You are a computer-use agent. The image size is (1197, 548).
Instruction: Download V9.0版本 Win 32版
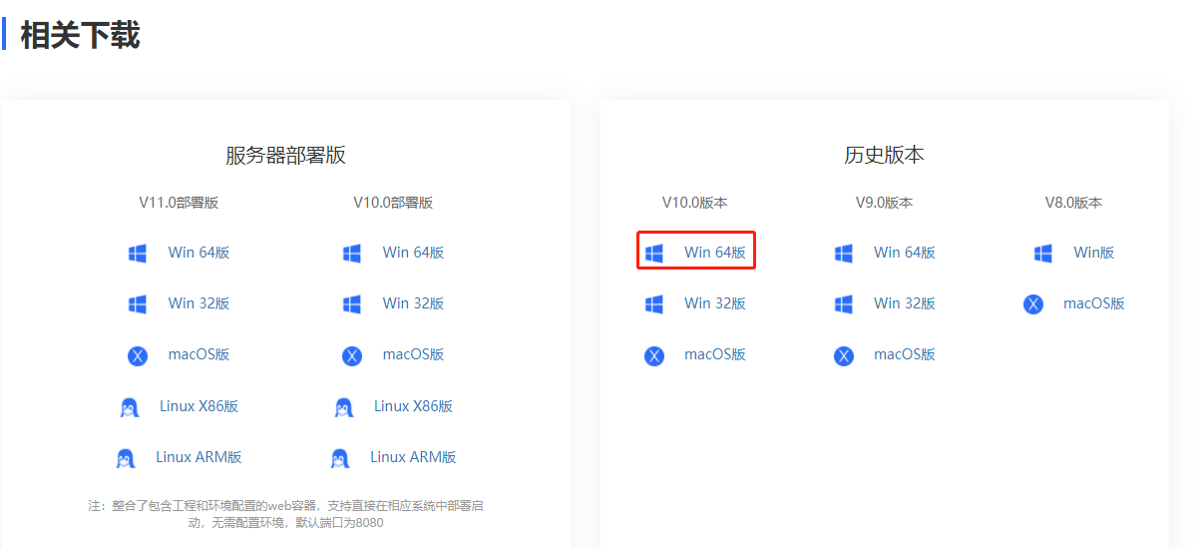[x=904, y=302]
